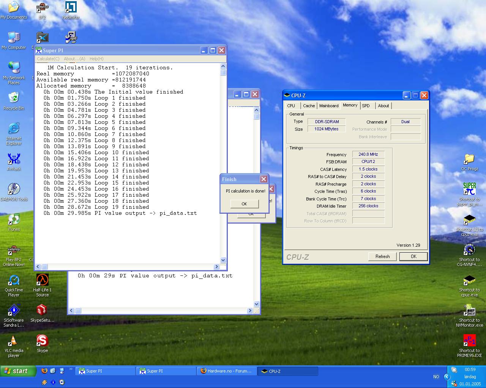This screenshot has height=388, width=486.
Task: Select the Play BF2 Online Now! icon
Action: click(14, 256)
